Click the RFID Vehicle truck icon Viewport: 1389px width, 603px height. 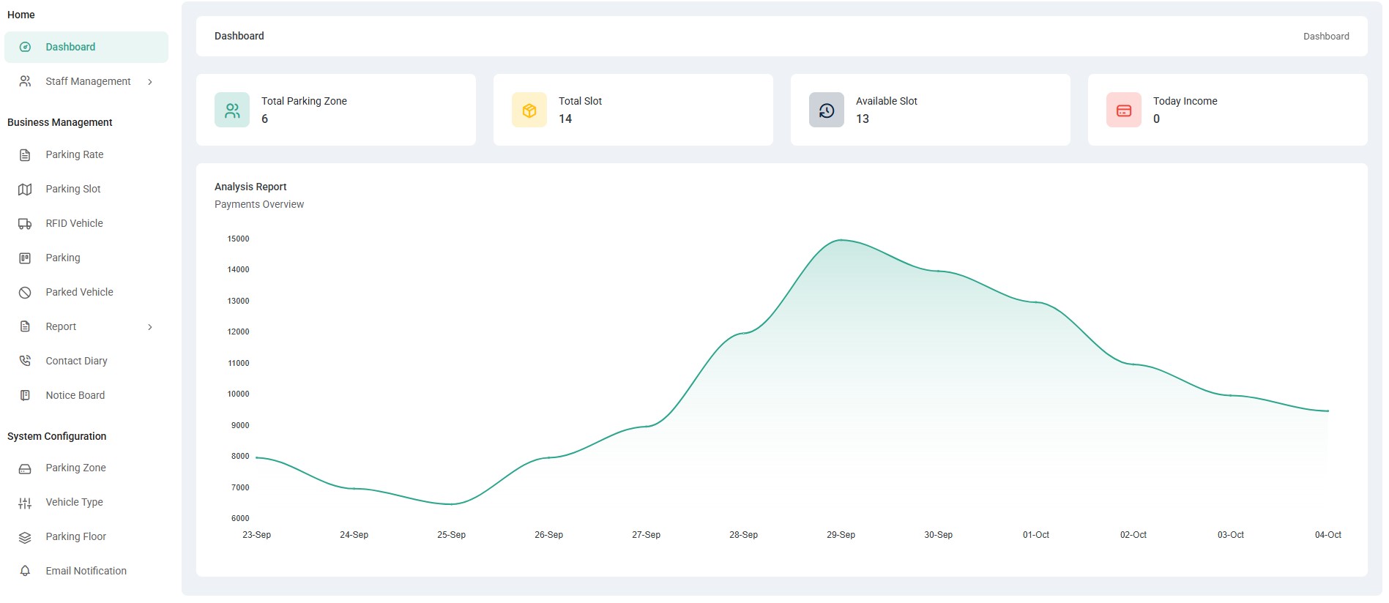(25, 224)
